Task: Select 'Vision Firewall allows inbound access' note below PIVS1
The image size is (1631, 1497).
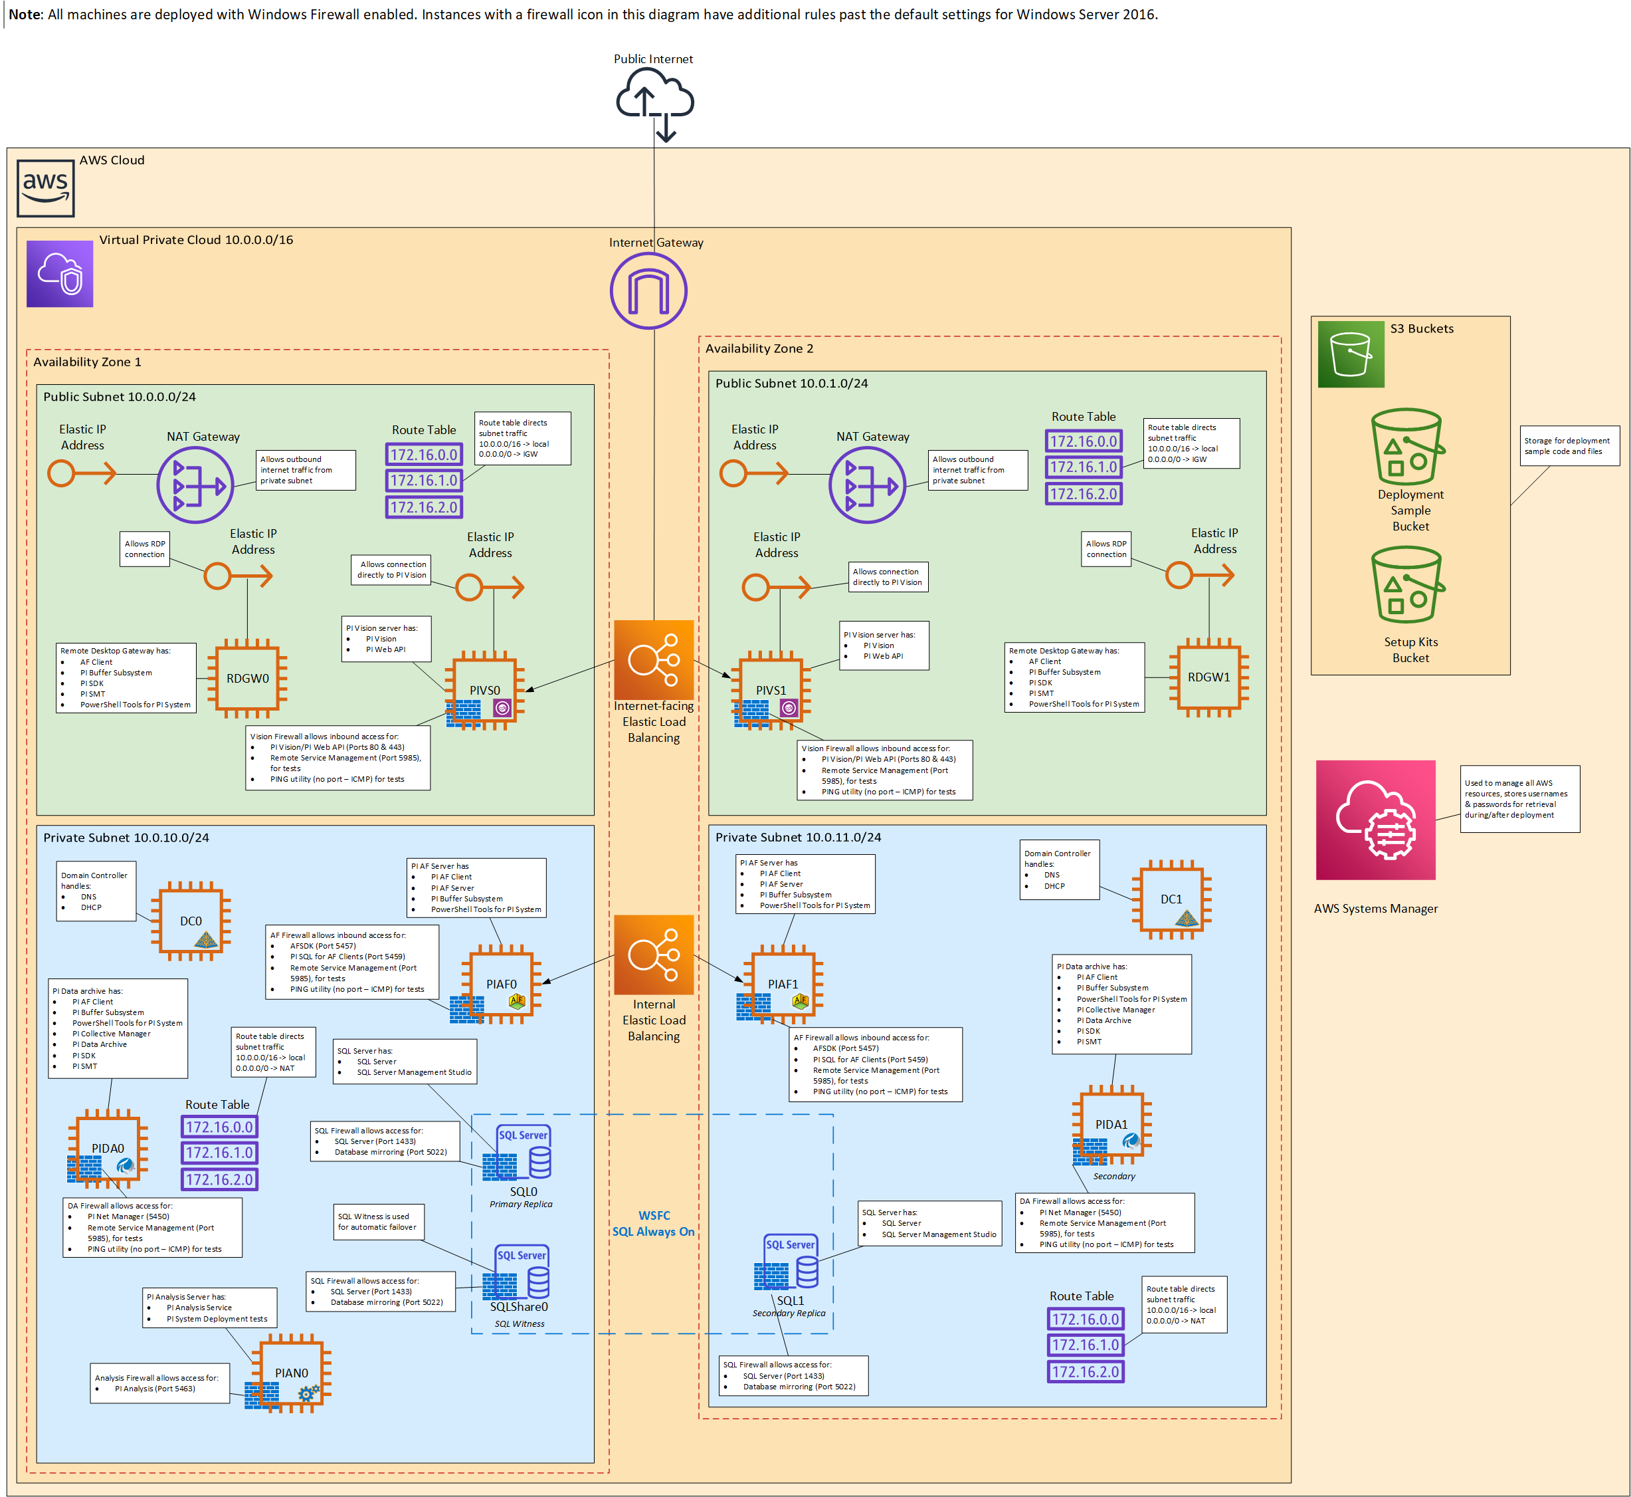Action: [x=885, y=770]
